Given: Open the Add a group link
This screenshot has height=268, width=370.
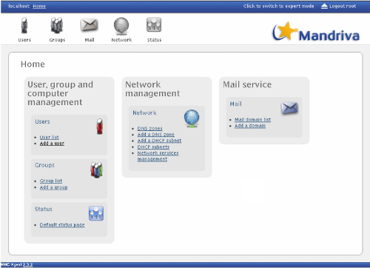Looking at the screenshot, I should (53, 187).
